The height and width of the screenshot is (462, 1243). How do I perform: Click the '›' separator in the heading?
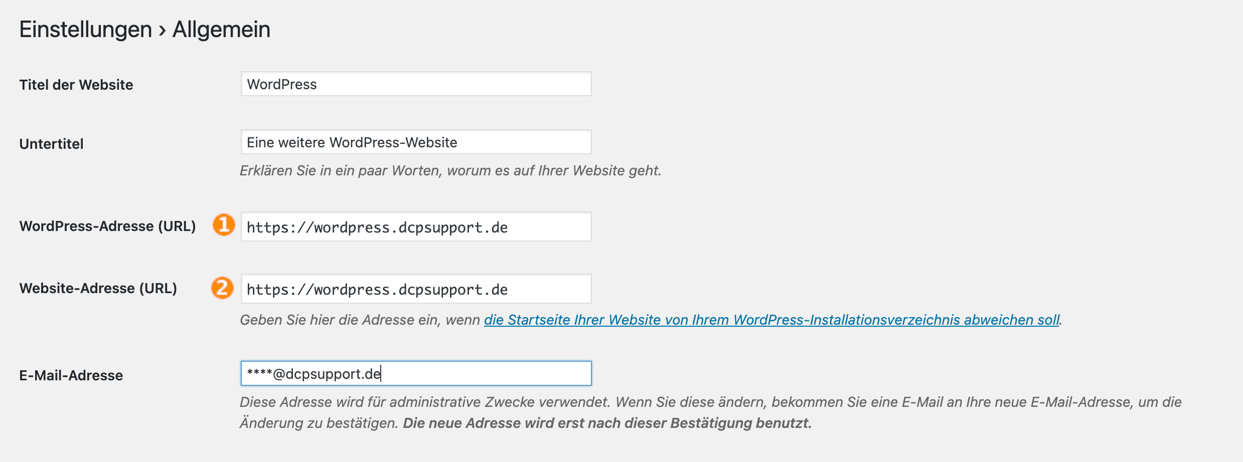click(162, 30)
